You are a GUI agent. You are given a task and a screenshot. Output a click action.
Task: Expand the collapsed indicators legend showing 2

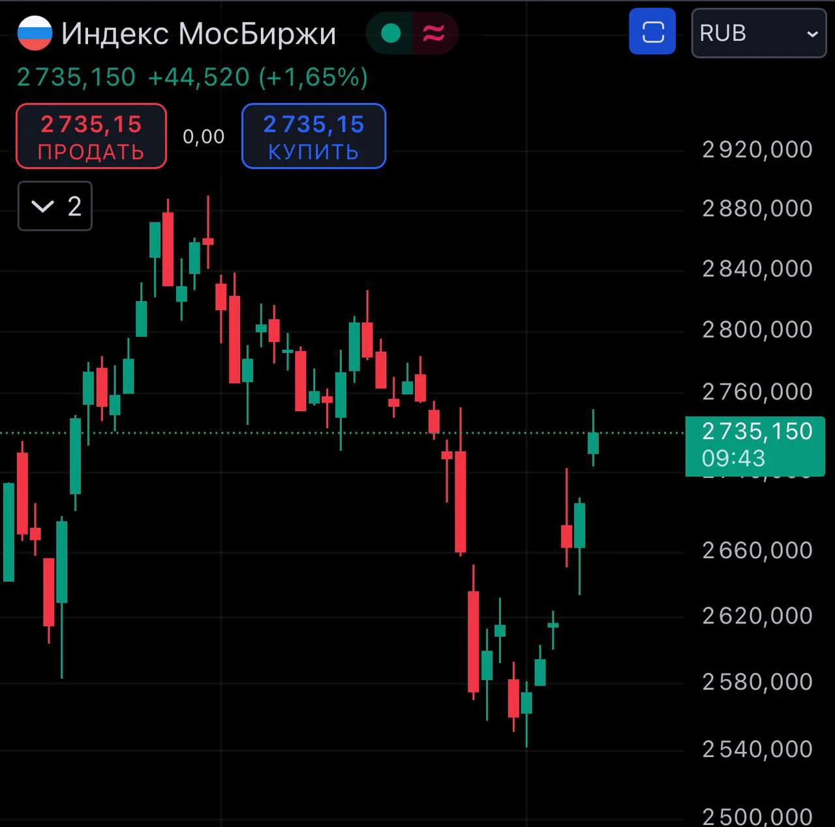(55, 206)
